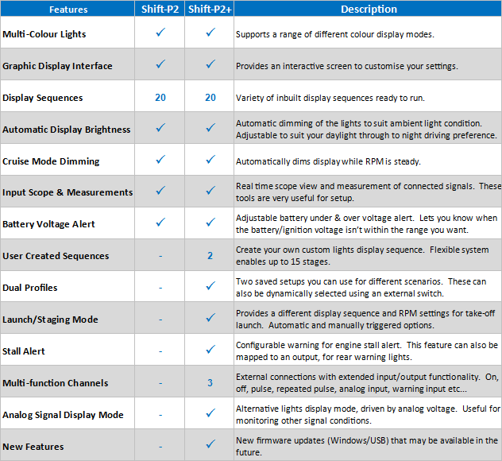
Task: Click the Shift-P2 checkmark for Automatic Display Brightness
Action: point(160,128)
